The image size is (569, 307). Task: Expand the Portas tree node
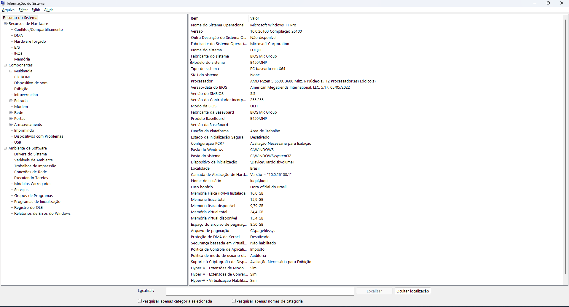11,119
